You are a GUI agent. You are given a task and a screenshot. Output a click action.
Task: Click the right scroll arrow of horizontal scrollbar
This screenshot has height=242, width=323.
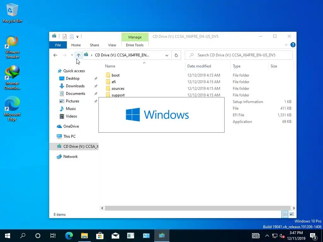tap(294, 208)
